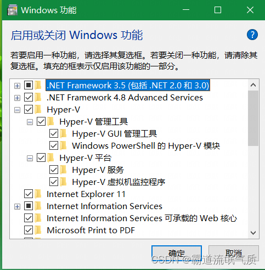Expand the Internet Information Services node
265x270 pixels.
17,206
